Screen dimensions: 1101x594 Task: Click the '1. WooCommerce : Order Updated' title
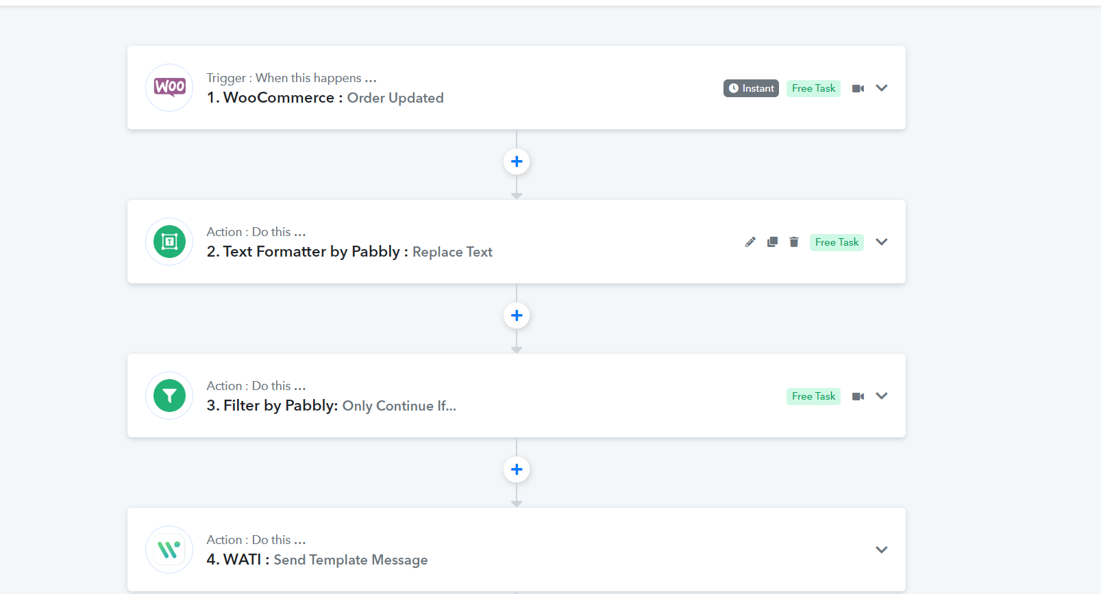coord(325,98)
